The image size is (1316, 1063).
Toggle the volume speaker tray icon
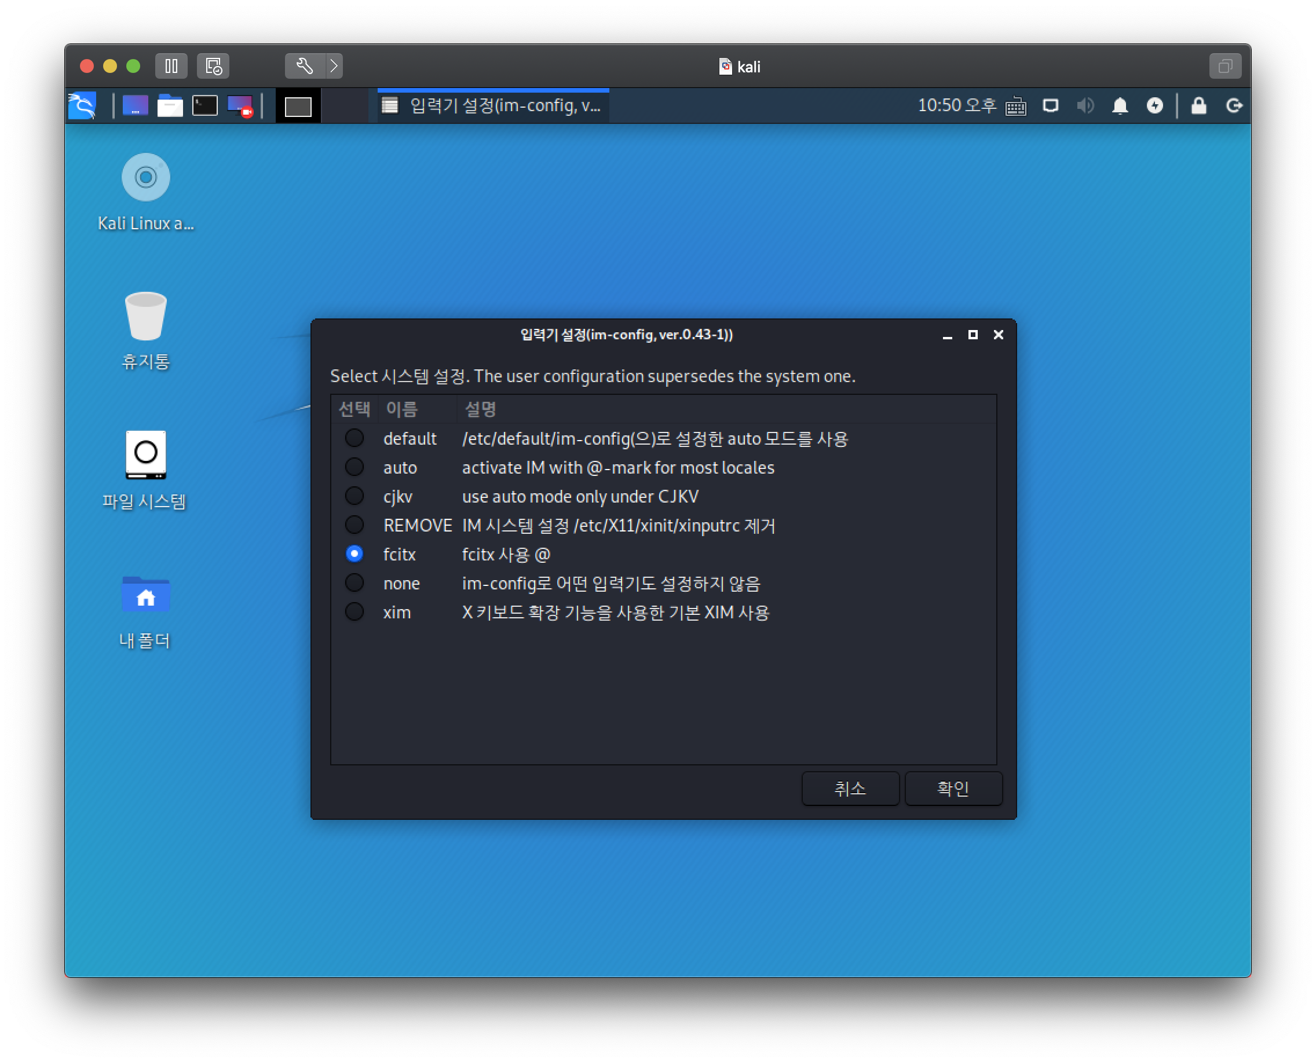click(x=1085, y=106)
